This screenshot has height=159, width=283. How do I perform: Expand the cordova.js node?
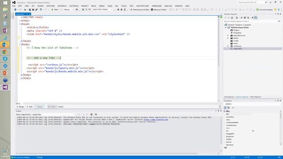(x=228, y=46)
